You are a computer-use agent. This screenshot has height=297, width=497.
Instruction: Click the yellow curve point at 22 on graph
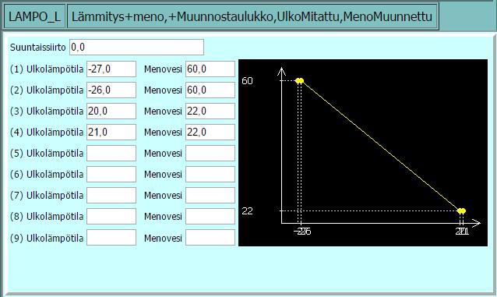pos(461,210)
